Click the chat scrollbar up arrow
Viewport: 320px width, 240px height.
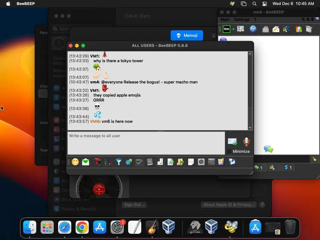250,53
